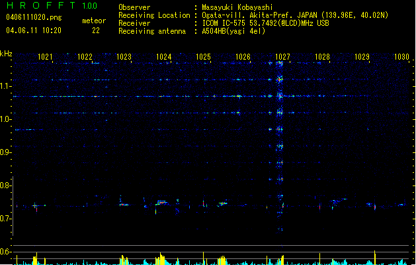Click the 1030 time axis marker
The width and height of the screenshot is (416, 265).
click(401, 57)
